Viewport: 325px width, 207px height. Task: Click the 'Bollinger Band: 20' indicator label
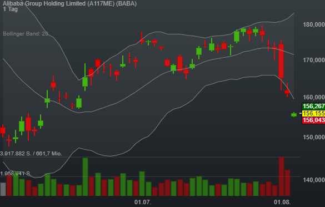click(26, 33)
